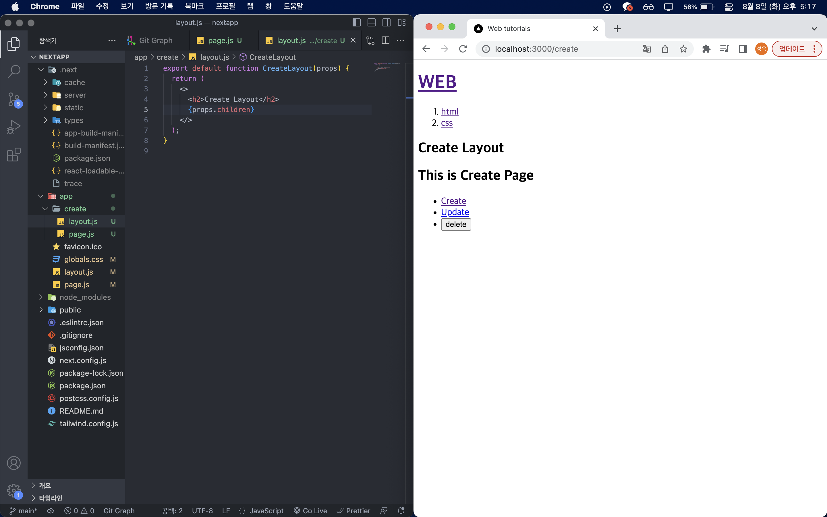Click the split editor right icon
This screenshot has height=517, width=827.
pos(385,40)
